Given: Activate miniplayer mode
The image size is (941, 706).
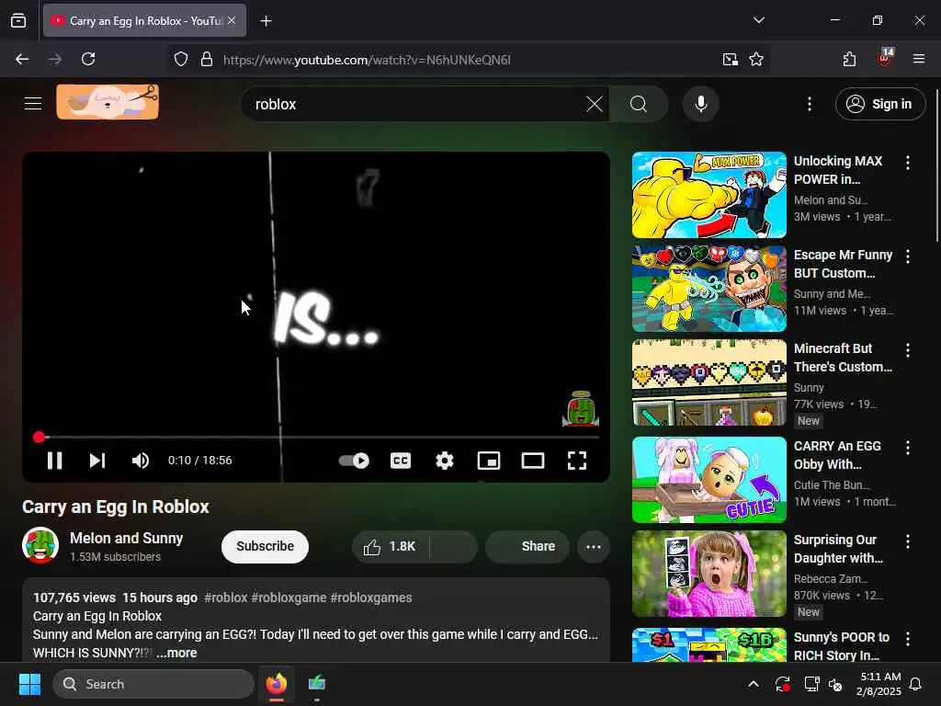Looking at the screenshot, I should 489,461.
